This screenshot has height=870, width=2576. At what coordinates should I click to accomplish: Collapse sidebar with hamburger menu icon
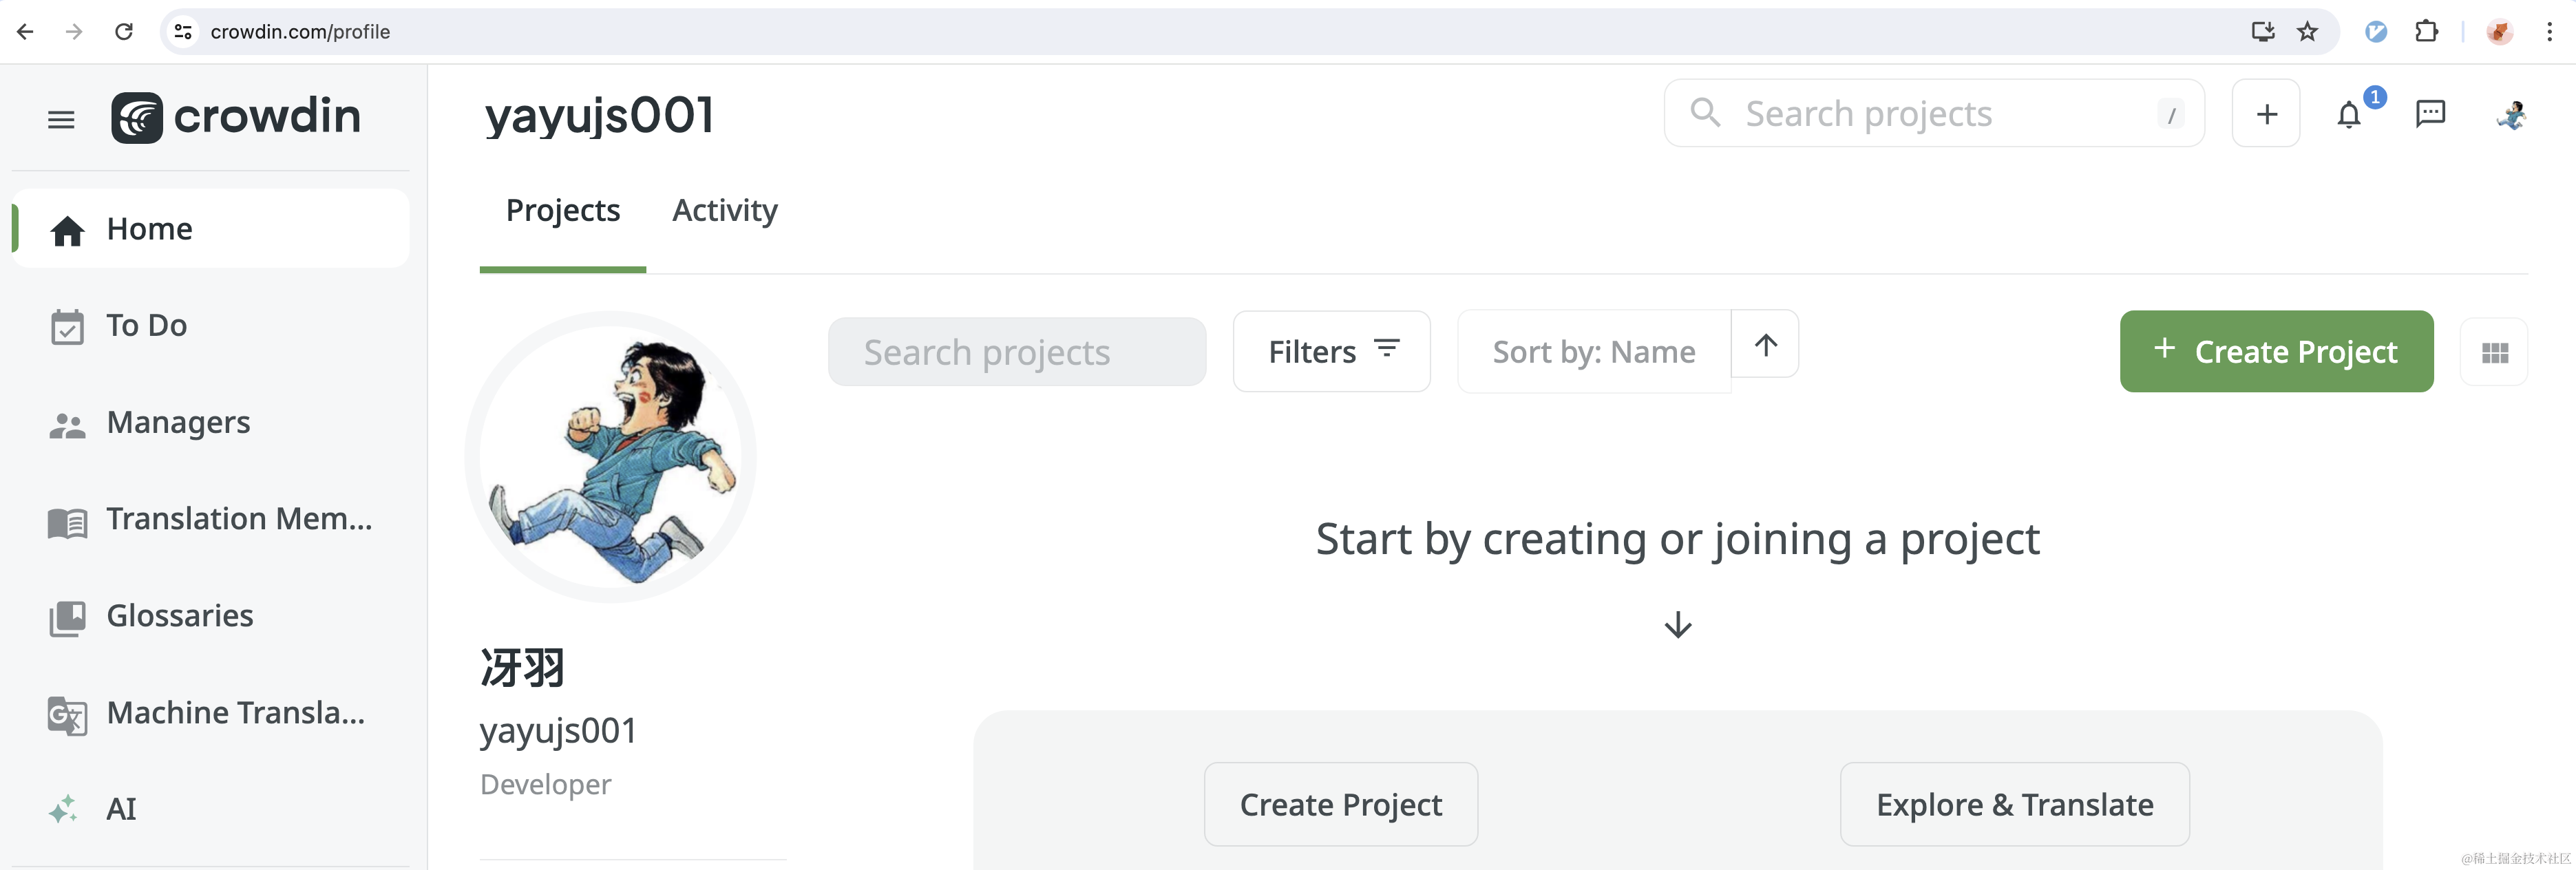point(61,120)
